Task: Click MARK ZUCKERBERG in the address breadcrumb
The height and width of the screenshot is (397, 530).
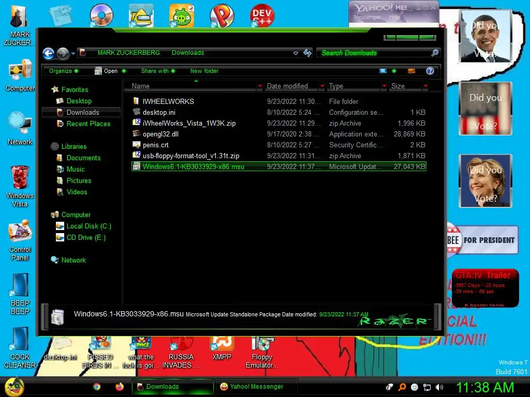Action: point(128,53)
